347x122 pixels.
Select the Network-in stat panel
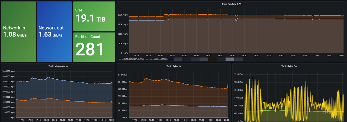tap(19, 32)
